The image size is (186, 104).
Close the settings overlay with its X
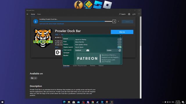click(120, 36)
